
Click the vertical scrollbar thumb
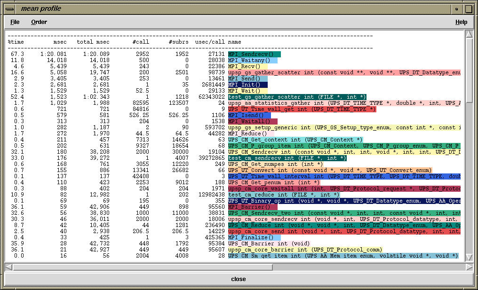469,71
